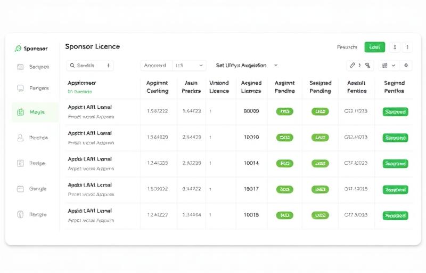Sort by Appimnt Casfiing column header
Image resolution: width=426 pixels, height=273 pixels.
[x=157, y=87]
